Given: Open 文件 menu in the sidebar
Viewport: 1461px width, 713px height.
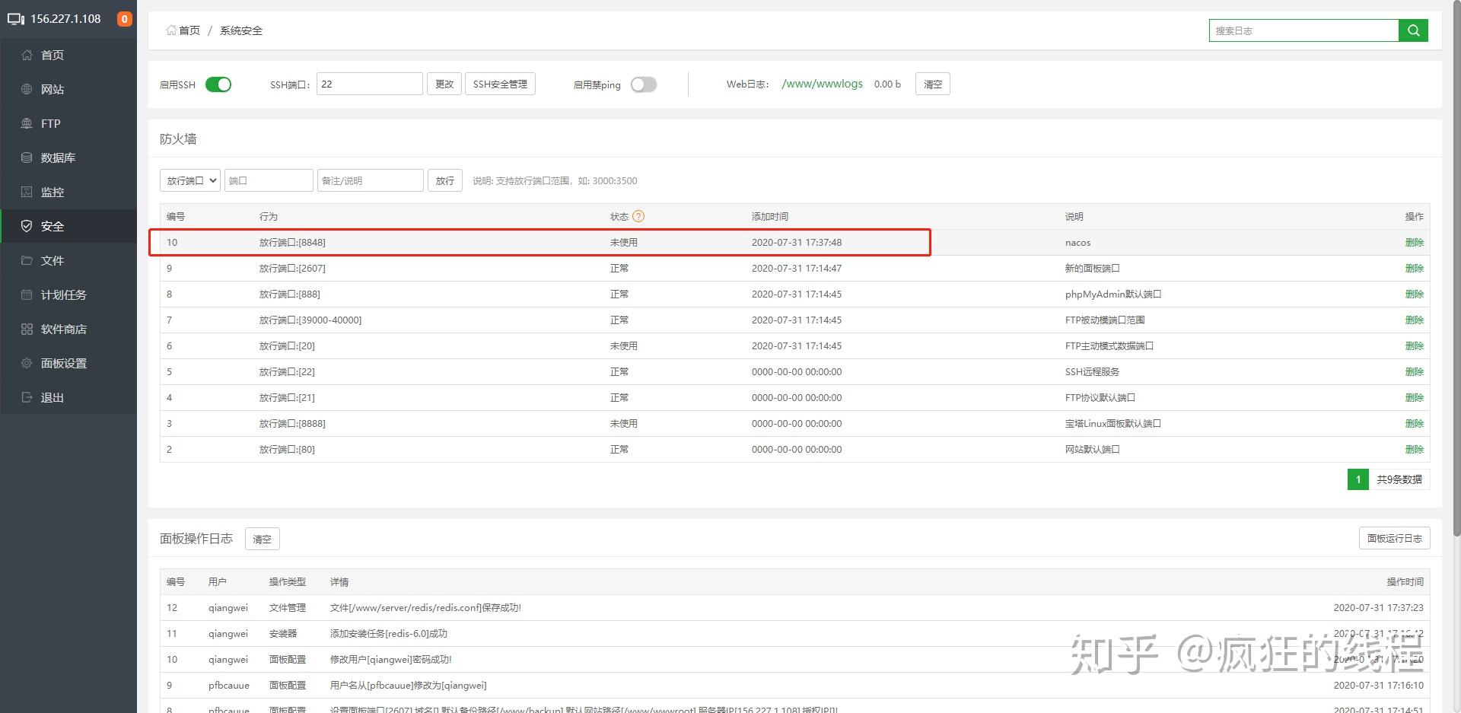Looking at the screenshot, I should click(x=68, y=260).
